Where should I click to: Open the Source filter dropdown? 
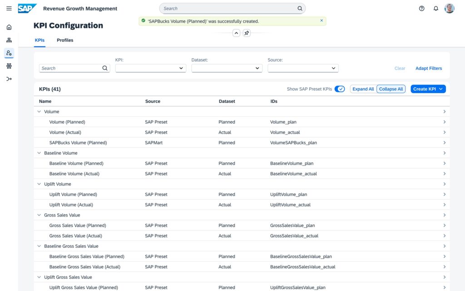tap(303, 68)
